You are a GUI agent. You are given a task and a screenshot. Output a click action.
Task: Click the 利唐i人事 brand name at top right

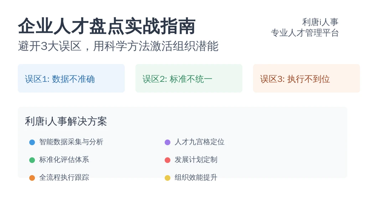320,22
